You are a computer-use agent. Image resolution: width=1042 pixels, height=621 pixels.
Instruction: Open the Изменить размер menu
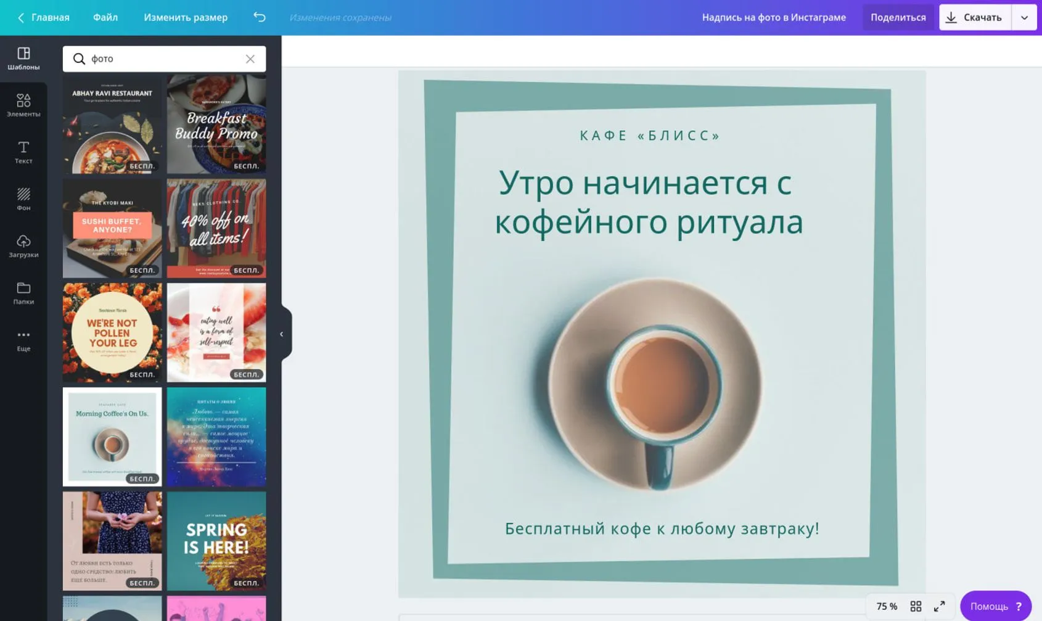pos(186,17)
